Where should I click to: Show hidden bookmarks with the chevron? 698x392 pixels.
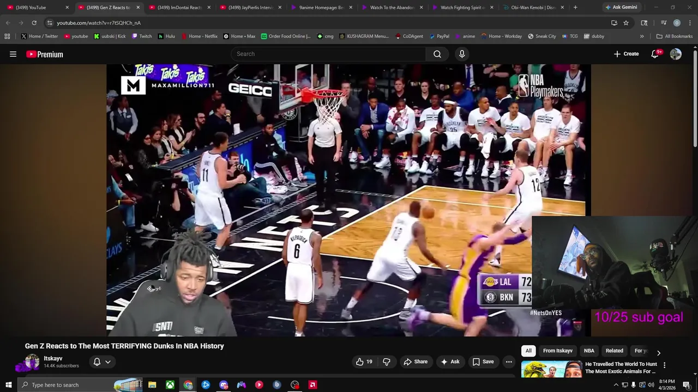pos(642,36)
